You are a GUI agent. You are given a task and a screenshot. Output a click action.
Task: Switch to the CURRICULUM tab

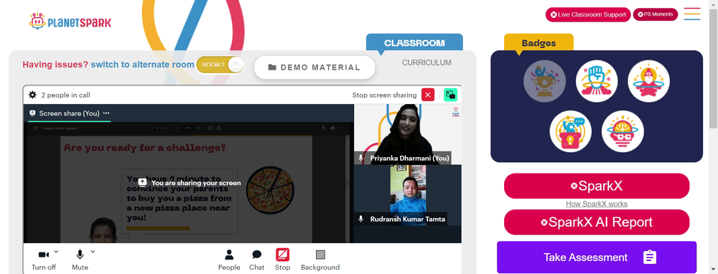[426, 62]
